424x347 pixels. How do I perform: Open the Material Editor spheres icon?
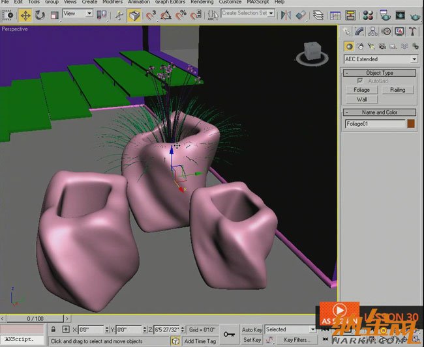368,16
